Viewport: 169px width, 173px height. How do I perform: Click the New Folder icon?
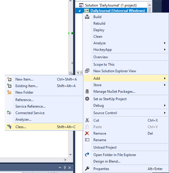9,92
